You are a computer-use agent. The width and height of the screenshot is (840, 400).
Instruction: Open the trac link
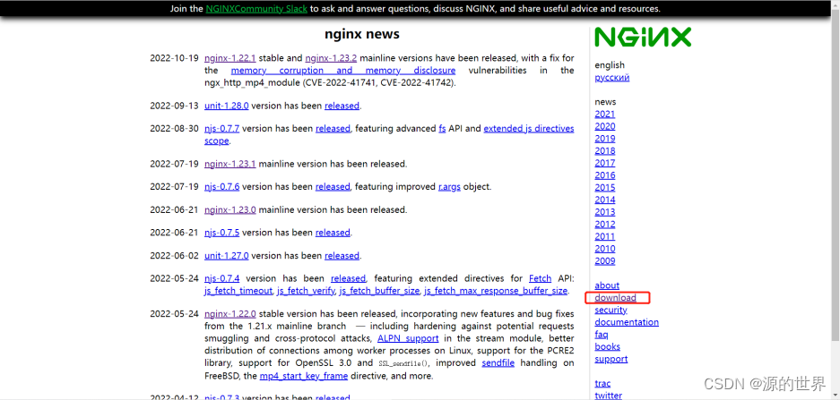click(x=602, y=384)
